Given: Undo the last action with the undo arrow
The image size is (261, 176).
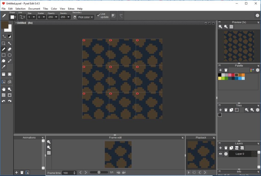Looking at the screenshot, I should click(x=4, y=101).
